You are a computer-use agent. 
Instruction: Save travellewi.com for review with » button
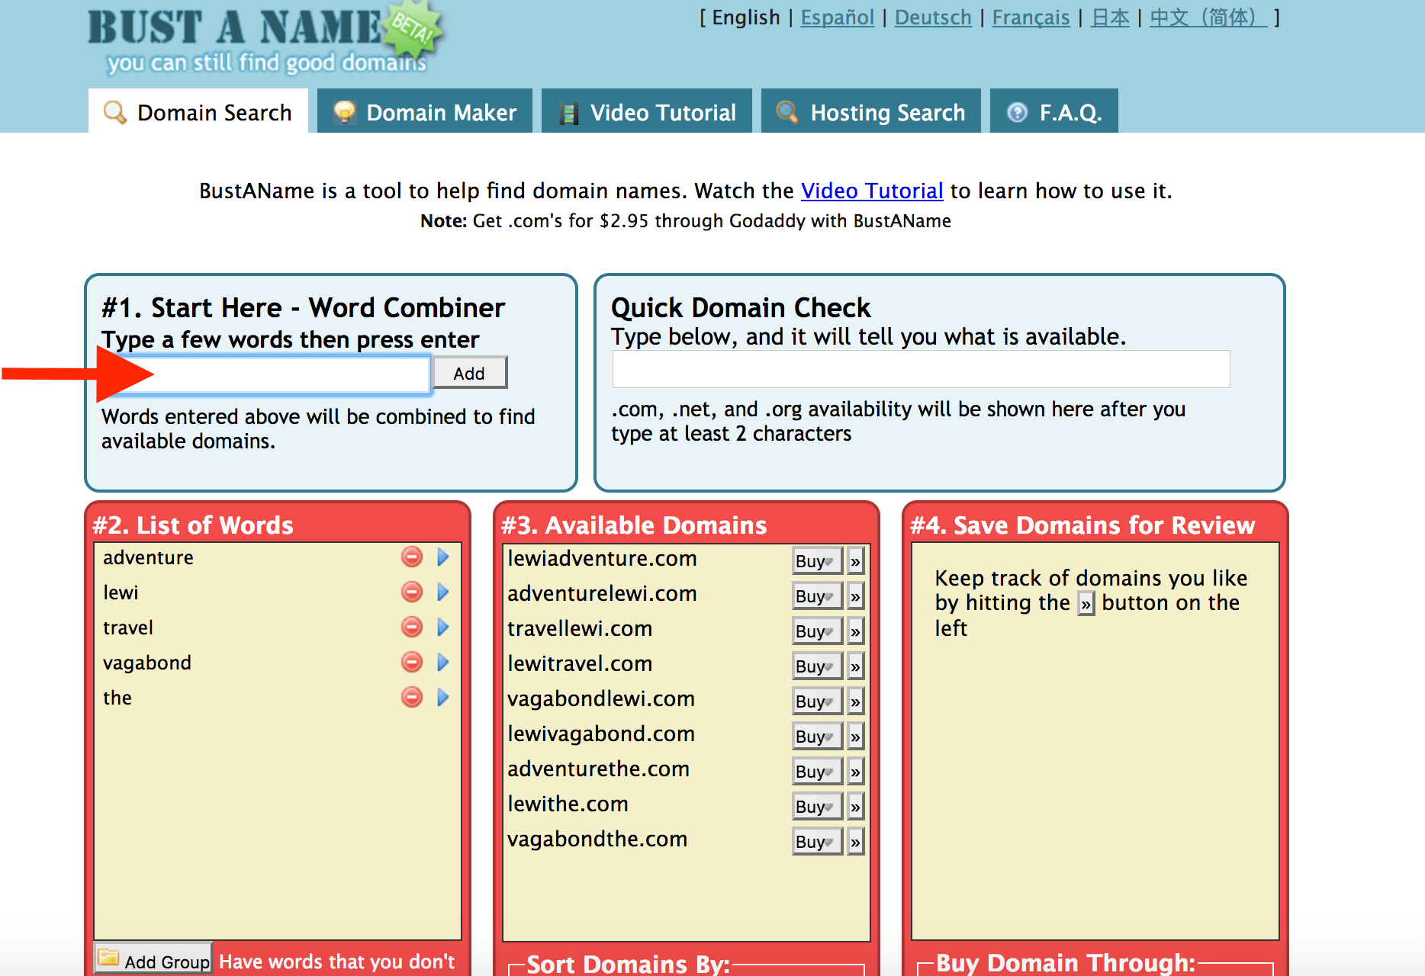coord(855,631)
